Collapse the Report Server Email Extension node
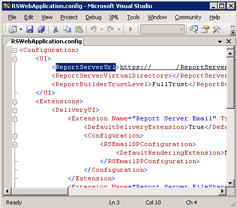 tap(15, 119)
